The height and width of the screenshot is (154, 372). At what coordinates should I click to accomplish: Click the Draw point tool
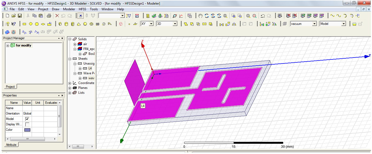129,24
